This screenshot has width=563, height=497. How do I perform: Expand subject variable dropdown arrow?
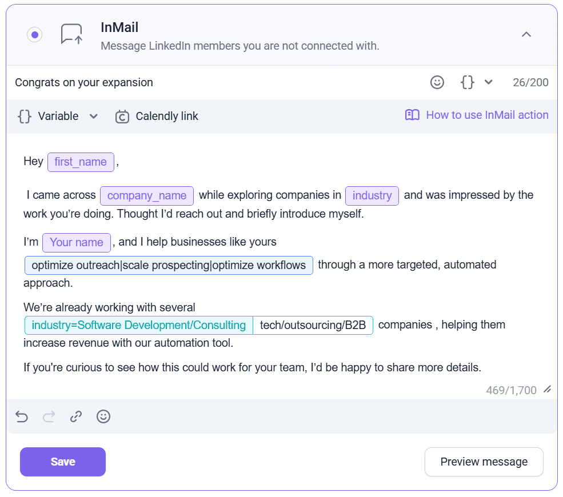tap(489, 82)
